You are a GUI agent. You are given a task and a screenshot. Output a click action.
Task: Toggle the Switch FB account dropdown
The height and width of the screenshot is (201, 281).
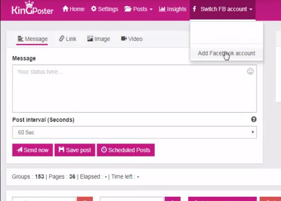[223, 9]
